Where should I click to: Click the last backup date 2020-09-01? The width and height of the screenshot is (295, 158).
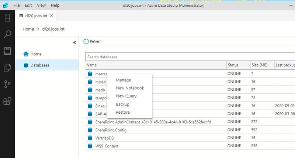coord(285,106)
